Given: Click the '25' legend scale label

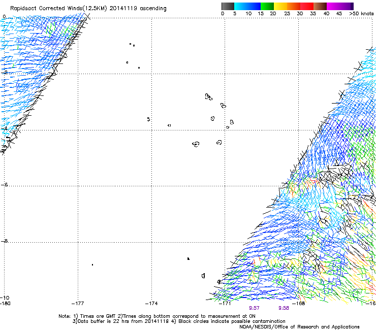Looking at the screenshot, I should coord(287,14).
